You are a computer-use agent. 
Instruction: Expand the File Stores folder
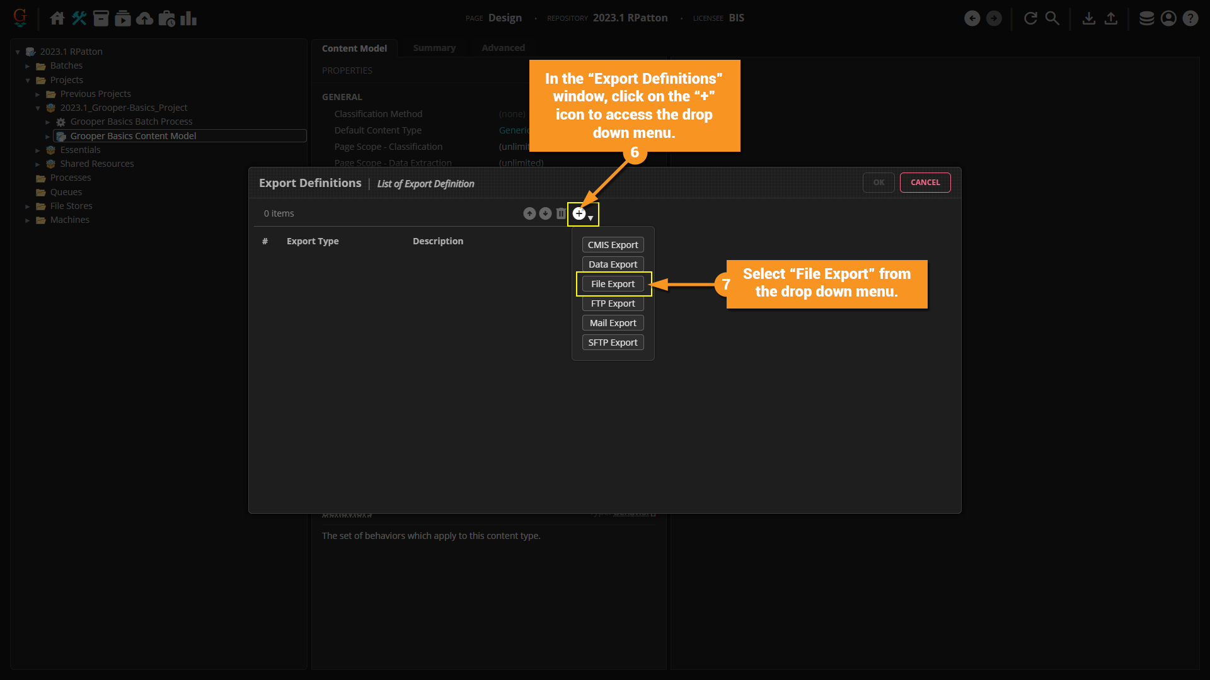(28, 207)
